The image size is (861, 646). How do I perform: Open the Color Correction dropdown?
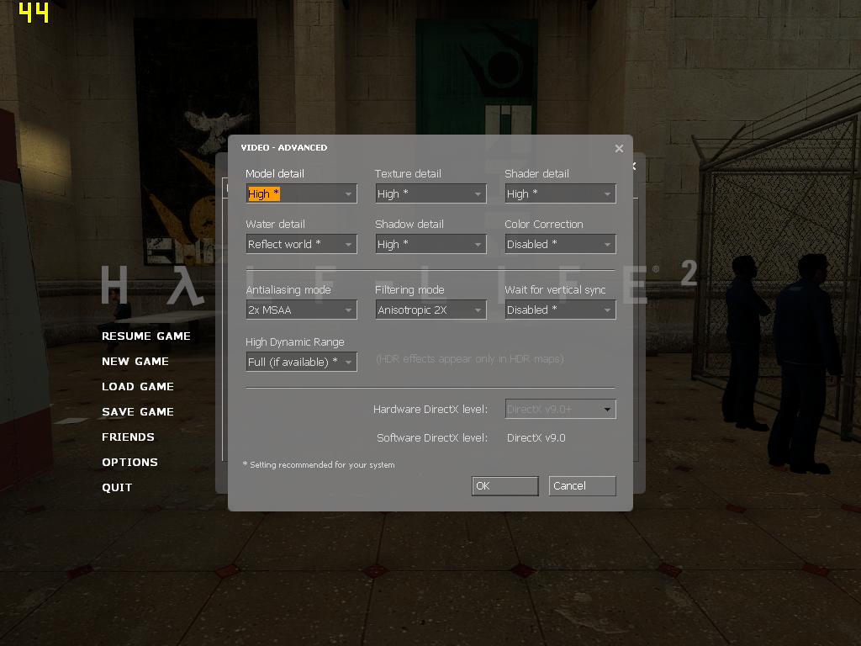coord(561,244)
